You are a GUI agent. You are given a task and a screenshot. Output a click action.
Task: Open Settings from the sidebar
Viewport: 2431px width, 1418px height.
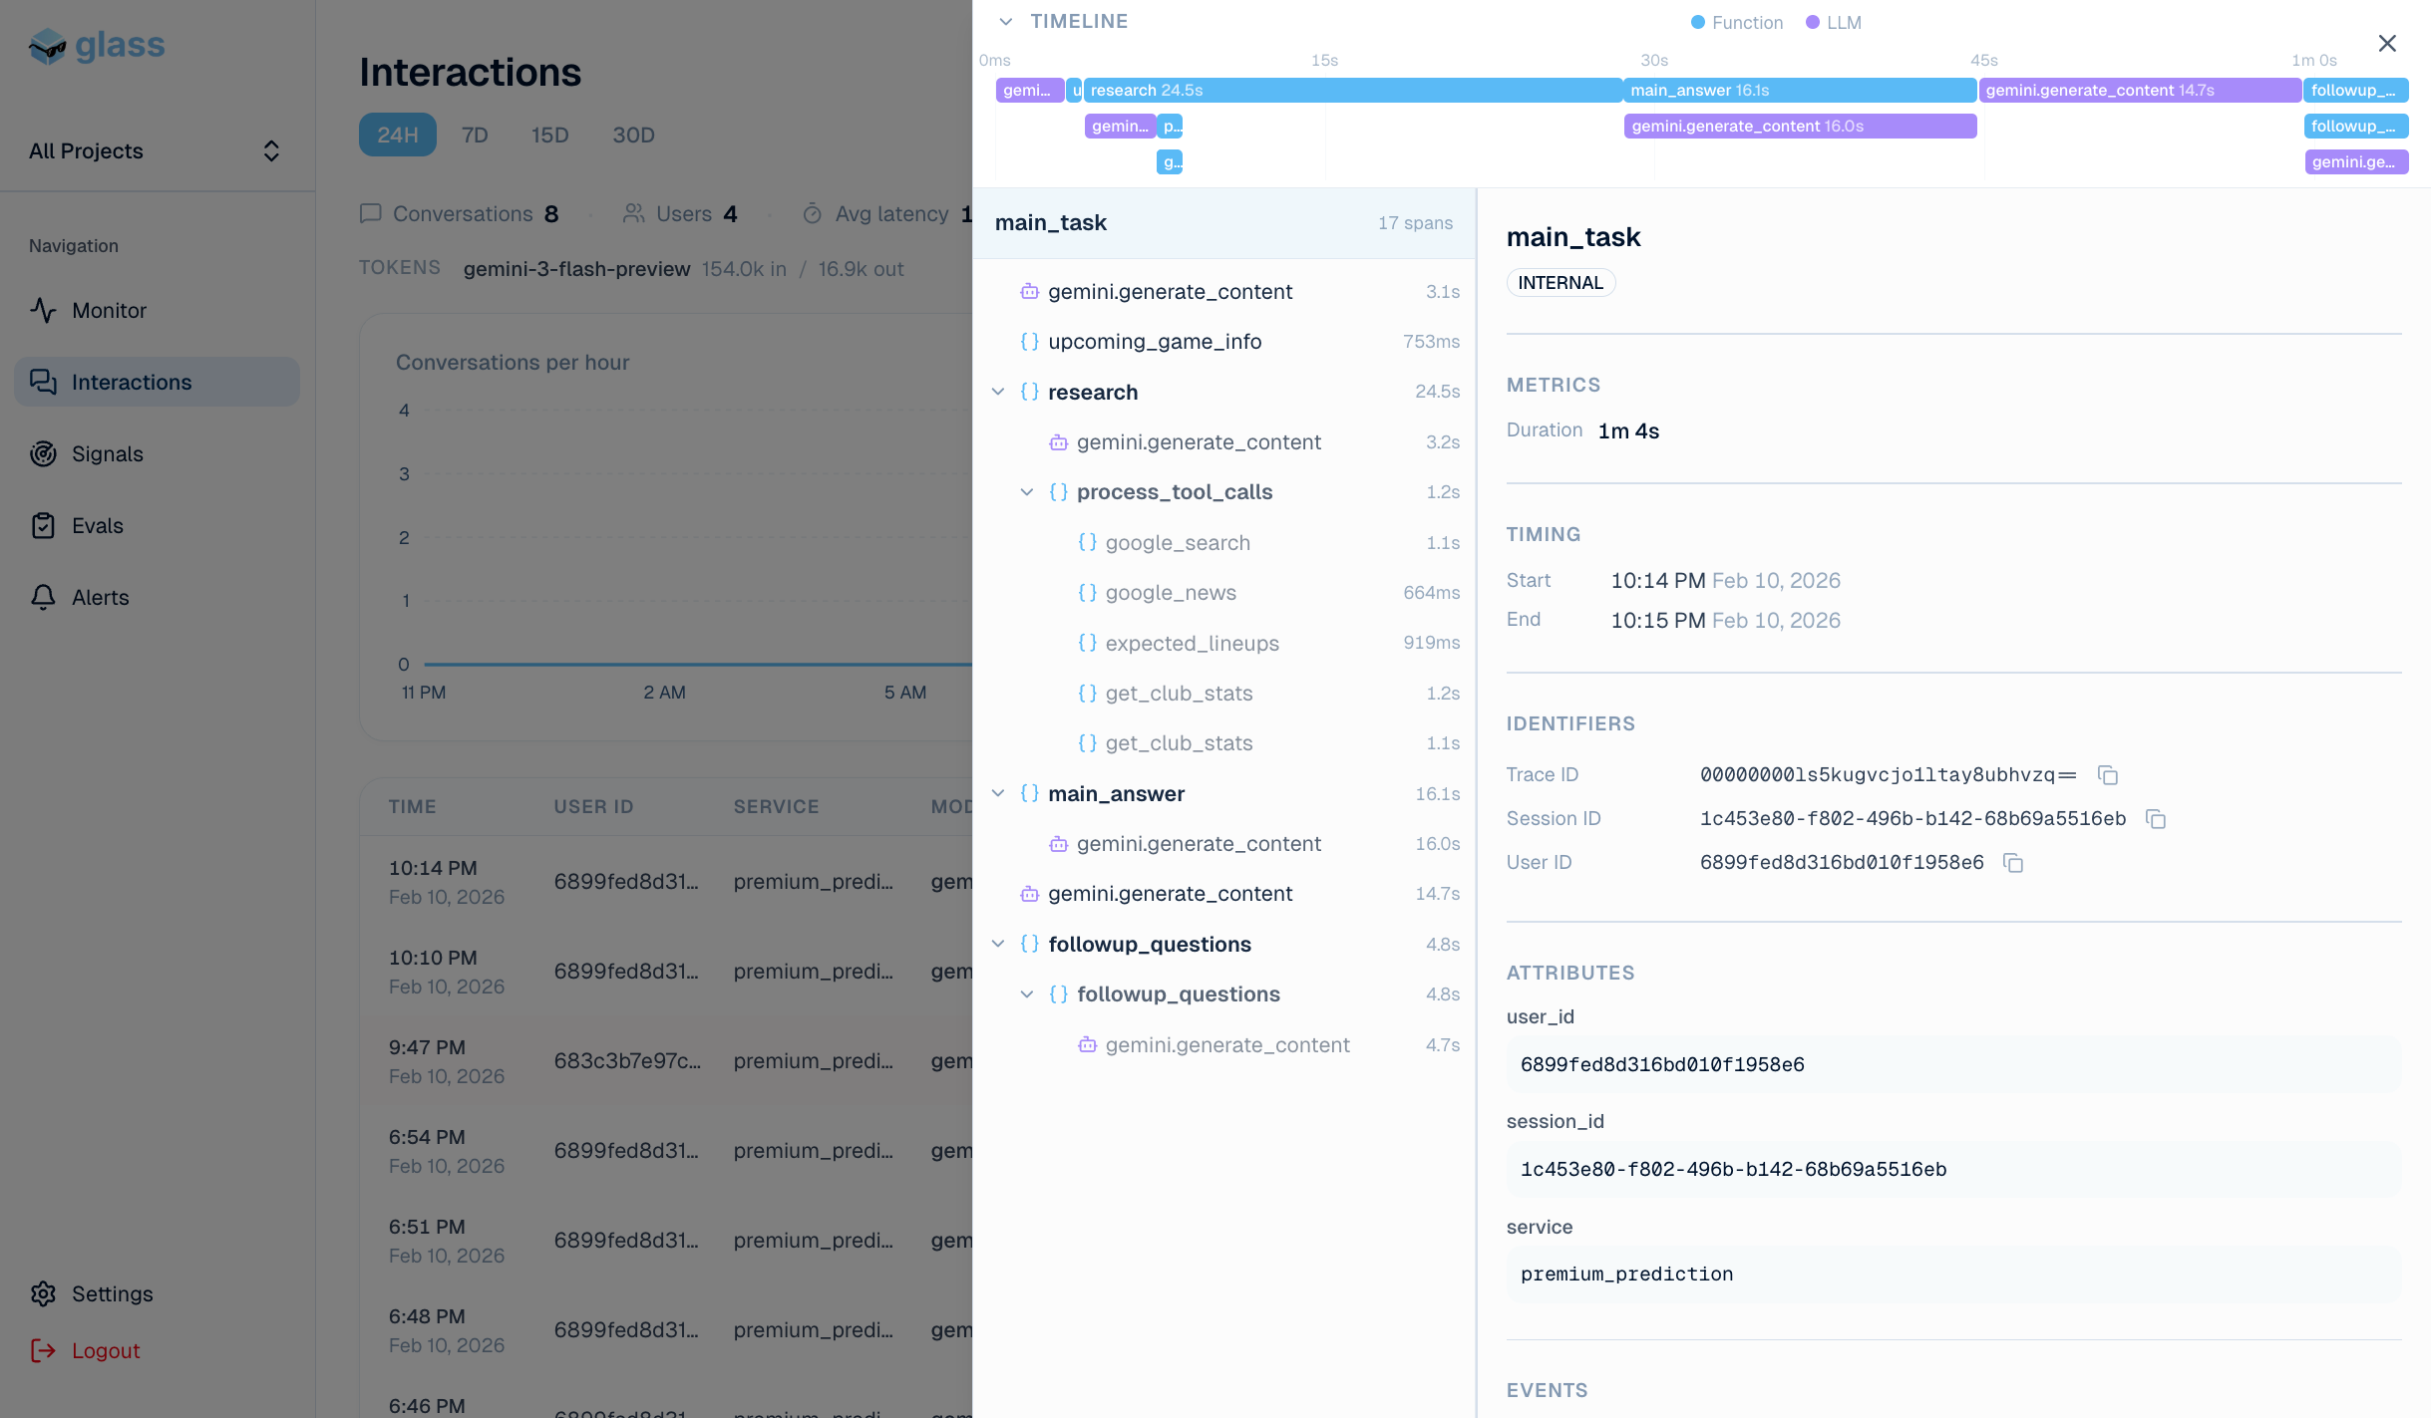(112, 1294)
